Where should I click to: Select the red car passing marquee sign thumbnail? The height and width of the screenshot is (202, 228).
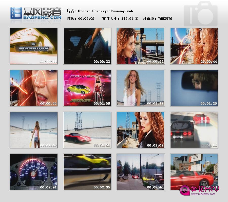[194, 172]
